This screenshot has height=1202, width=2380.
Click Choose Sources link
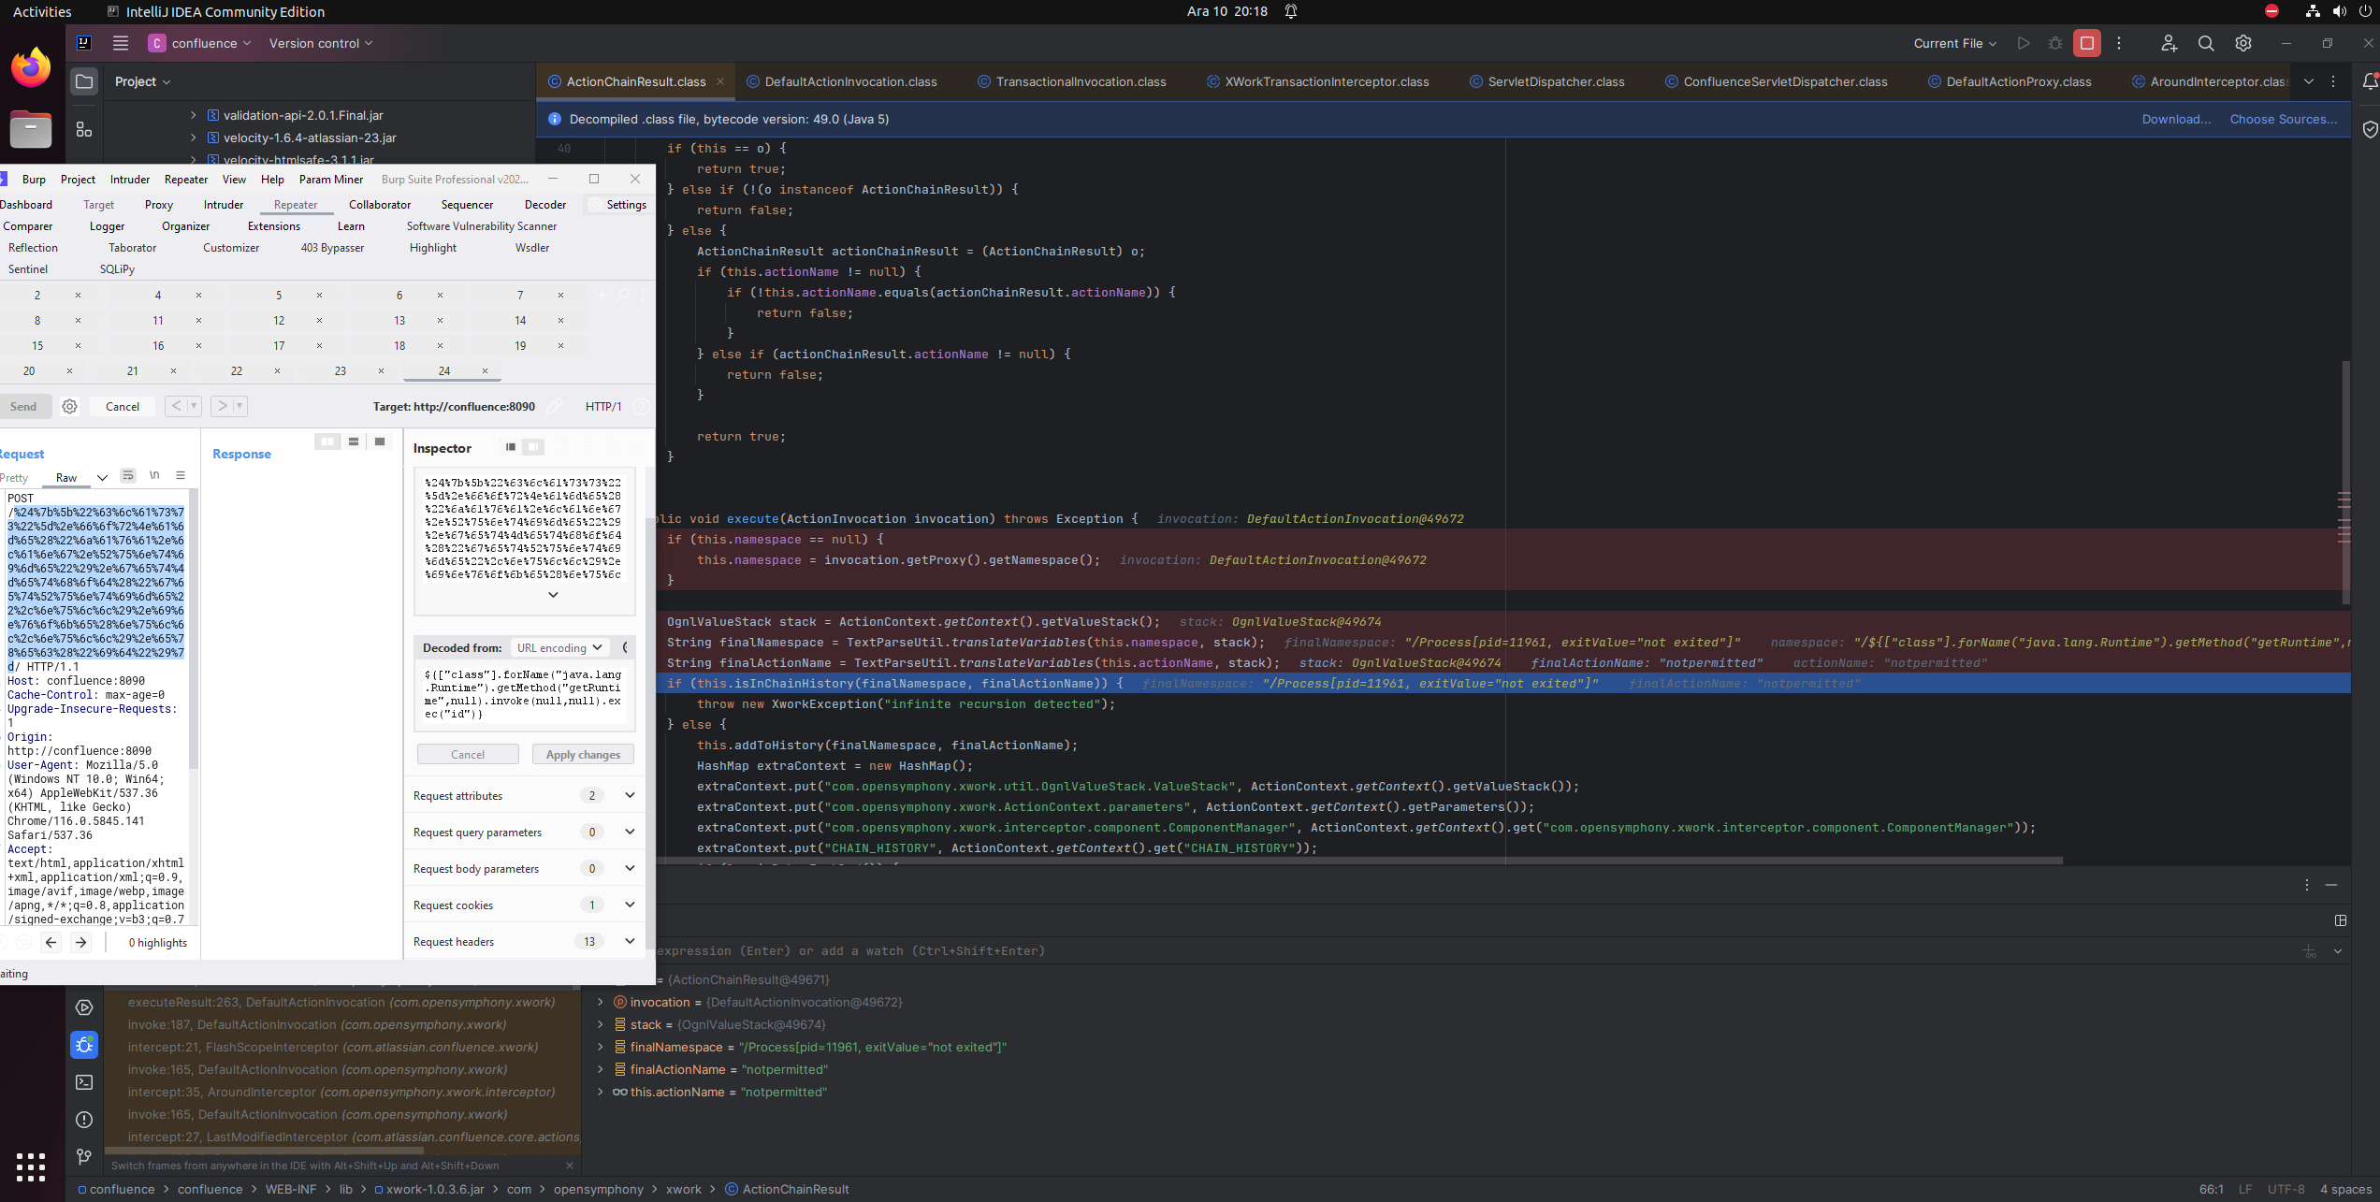pyautogui.click(x=2284, y=119)
